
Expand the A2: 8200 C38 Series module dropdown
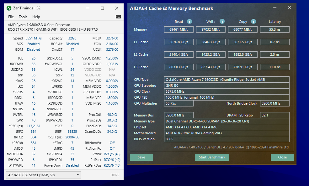click(43, 175)
